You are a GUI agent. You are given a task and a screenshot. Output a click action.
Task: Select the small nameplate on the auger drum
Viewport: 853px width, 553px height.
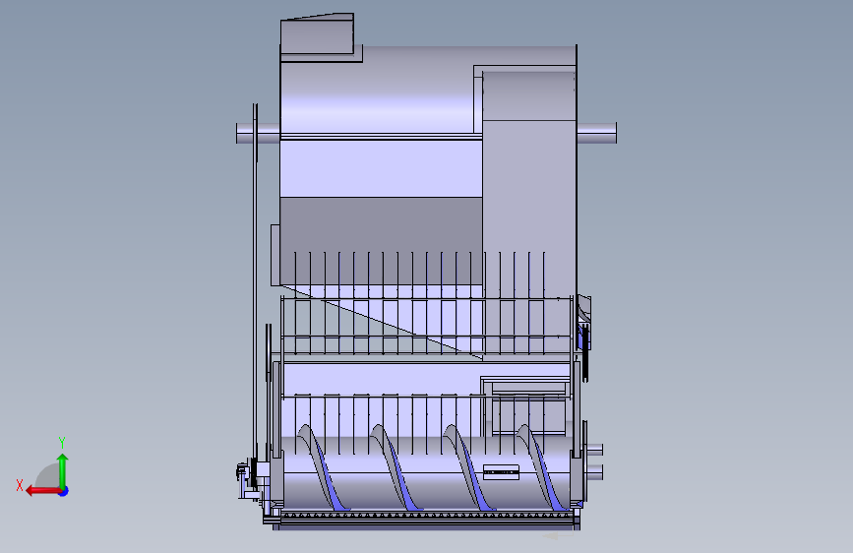point(501,472)
